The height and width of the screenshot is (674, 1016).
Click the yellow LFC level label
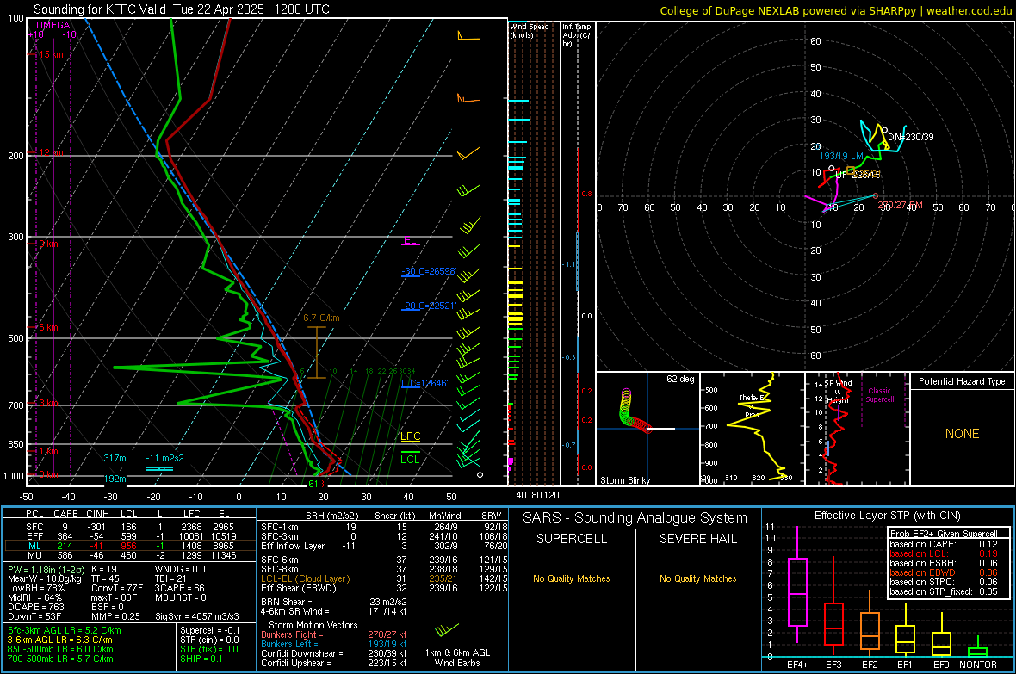click(x=410, y=436)
